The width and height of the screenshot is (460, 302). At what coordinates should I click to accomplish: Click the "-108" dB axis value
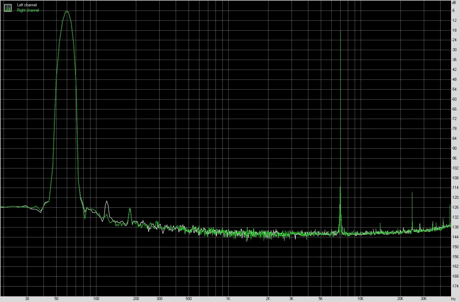455,178
